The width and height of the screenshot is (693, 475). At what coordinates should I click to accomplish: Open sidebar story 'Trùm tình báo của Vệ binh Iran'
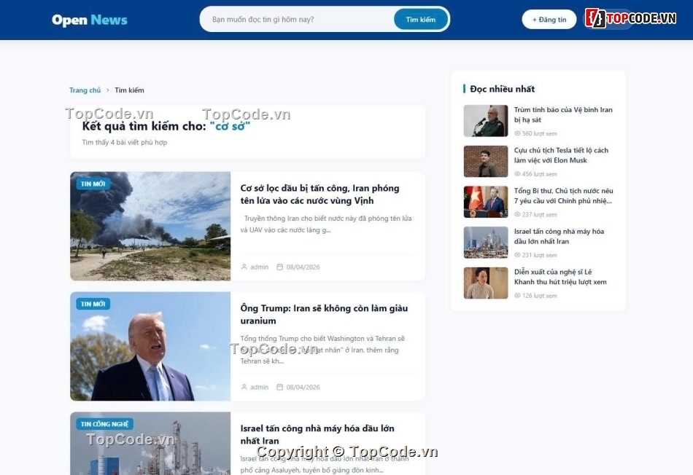(x=563, y=115)
